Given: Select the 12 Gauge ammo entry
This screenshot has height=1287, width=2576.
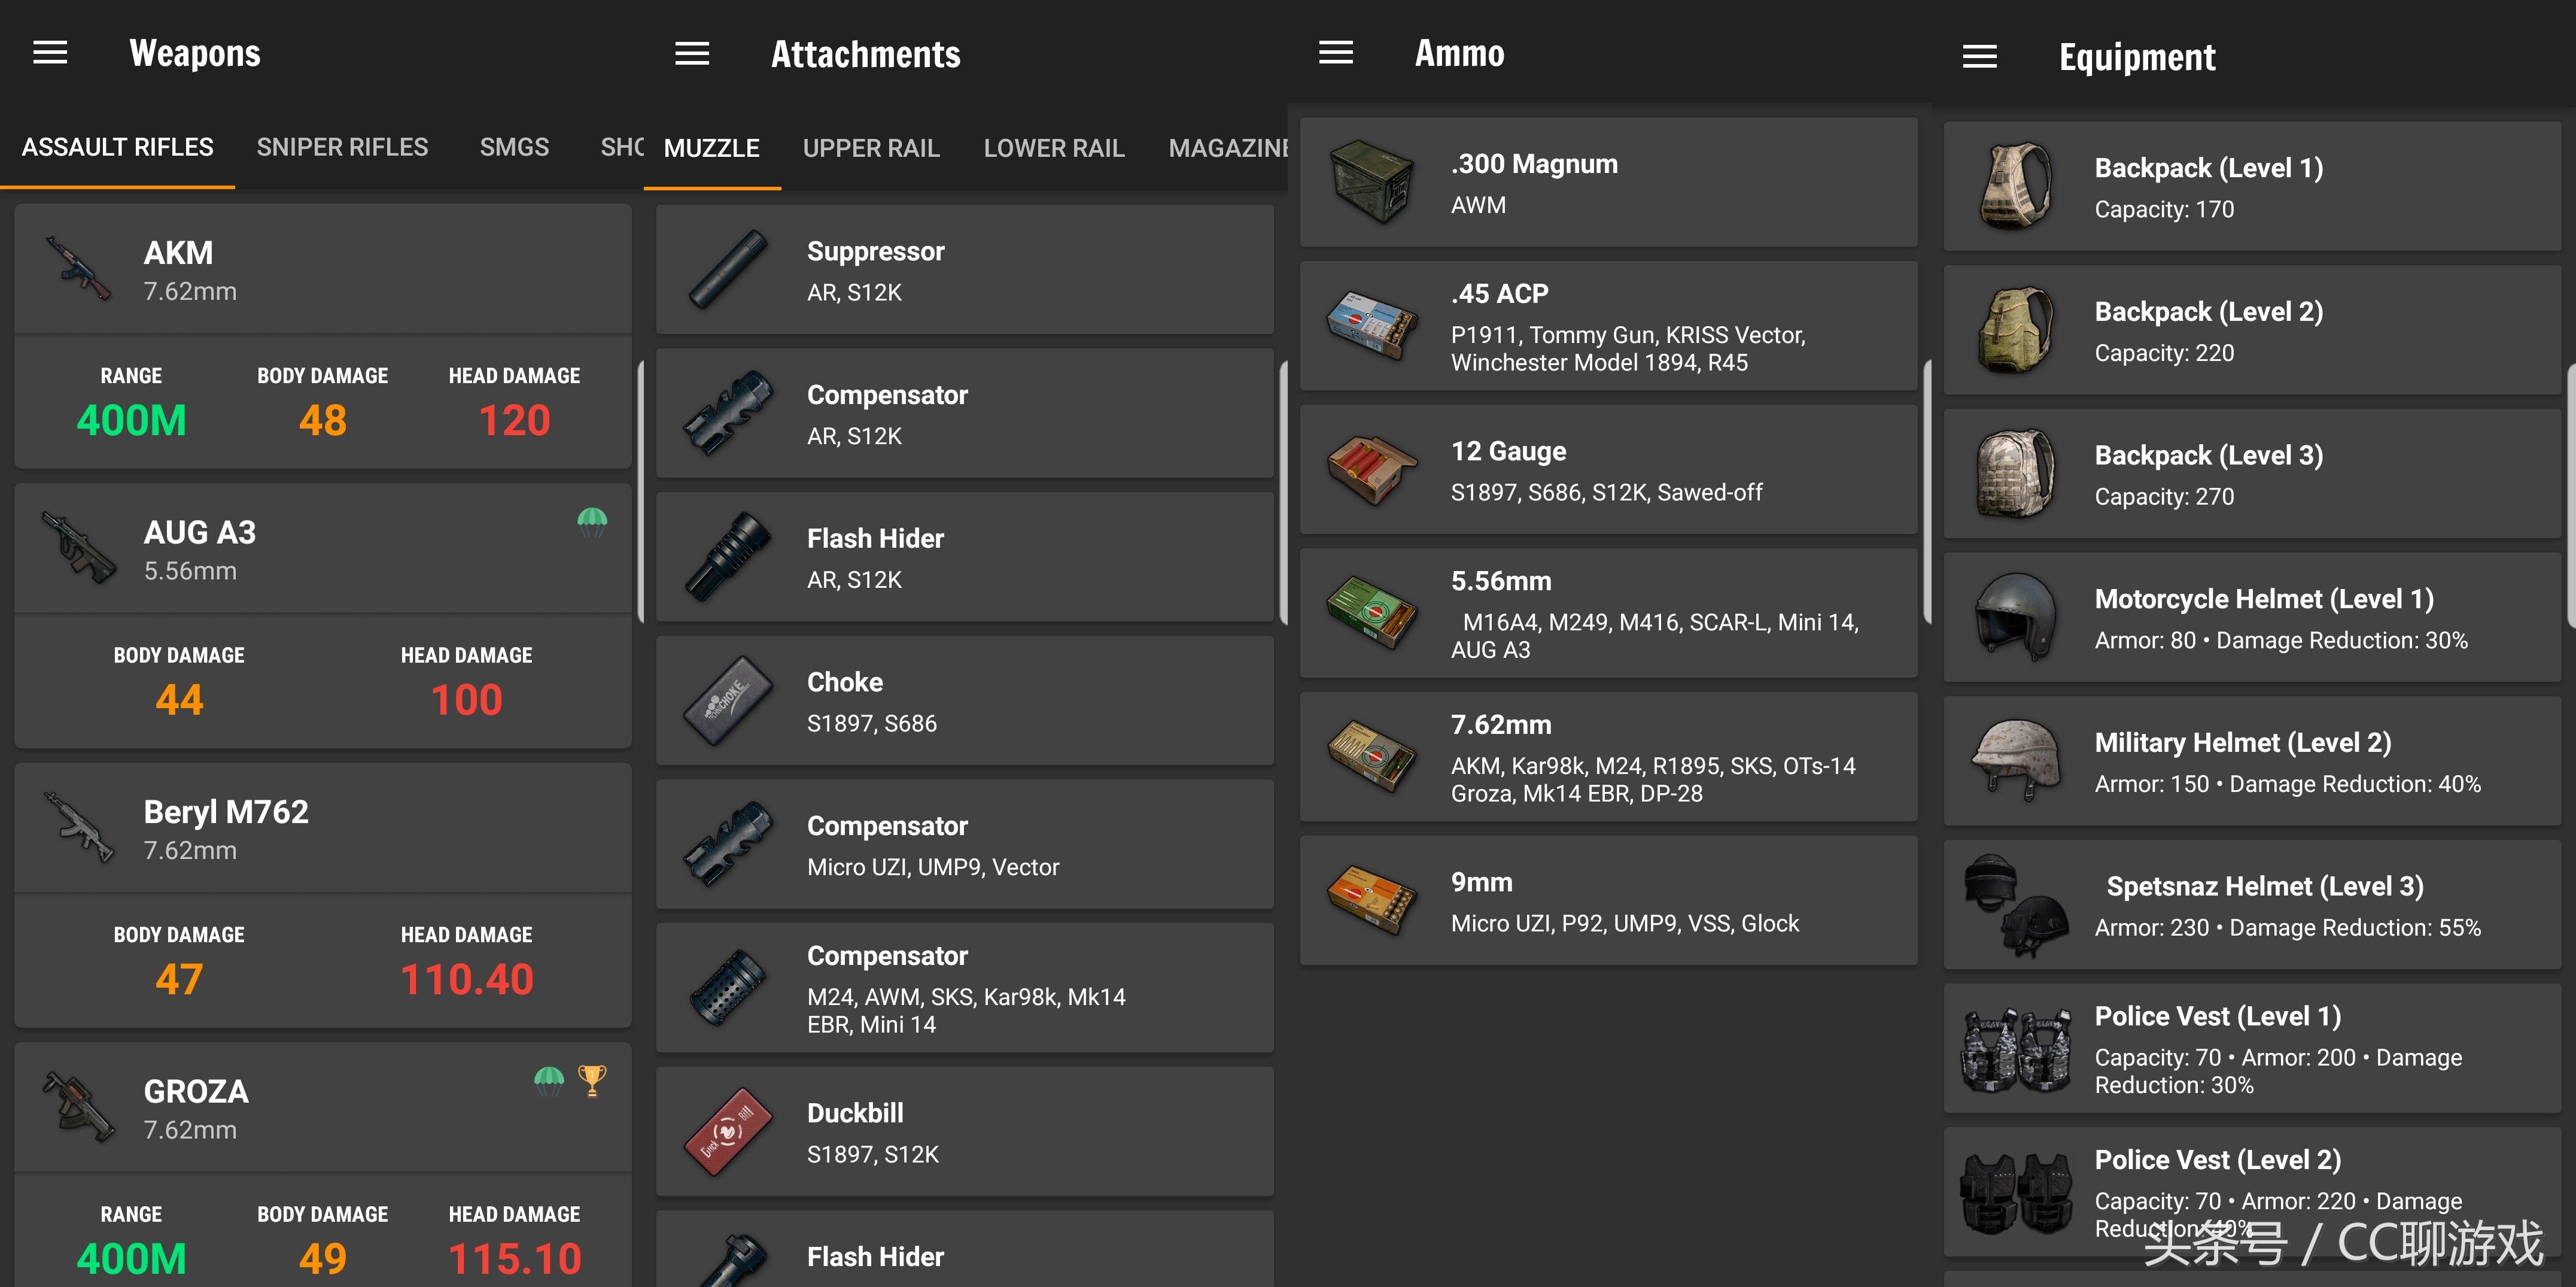Looking at the screenshot, I should coord(1608,470).
